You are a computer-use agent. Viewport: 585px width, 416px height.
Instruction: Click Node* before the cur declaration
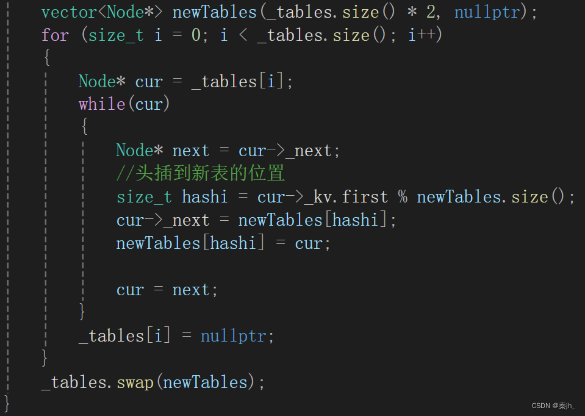pyautogui.click(x=102, y=81)
